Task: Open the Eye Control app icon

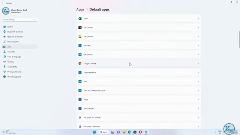Action: [80, 27]
